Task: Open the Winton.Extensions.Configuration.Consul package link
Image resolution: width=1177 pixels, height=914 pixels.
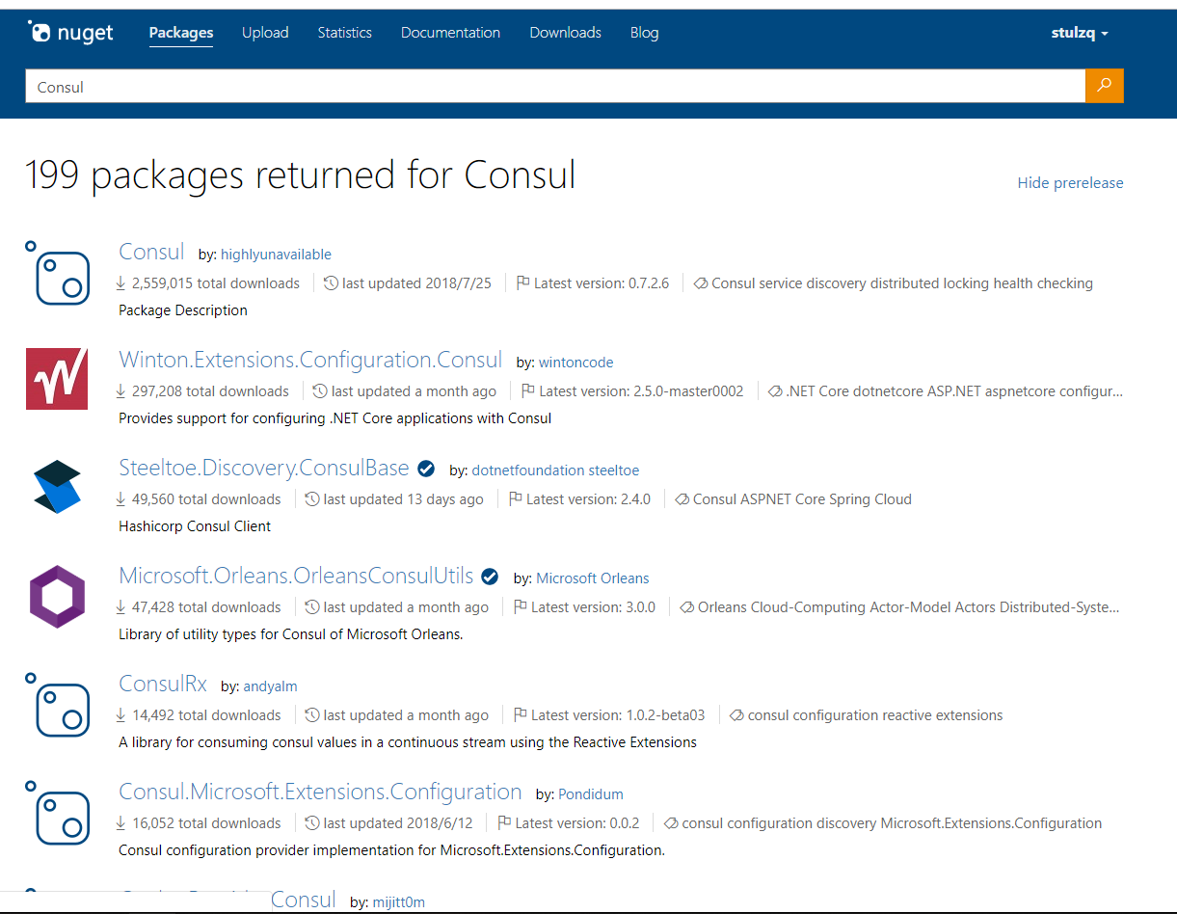Action: pos(310,361)
